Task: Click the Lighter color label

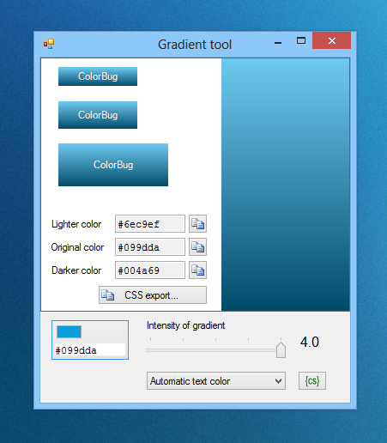Action: tap(76, 224)
